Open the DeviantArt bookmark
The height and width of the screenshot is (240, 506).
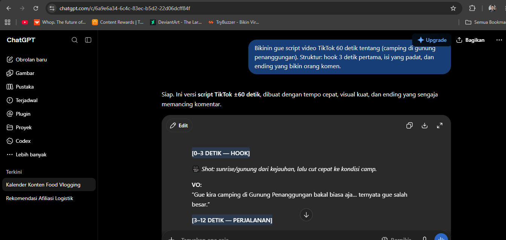point(176,22)
